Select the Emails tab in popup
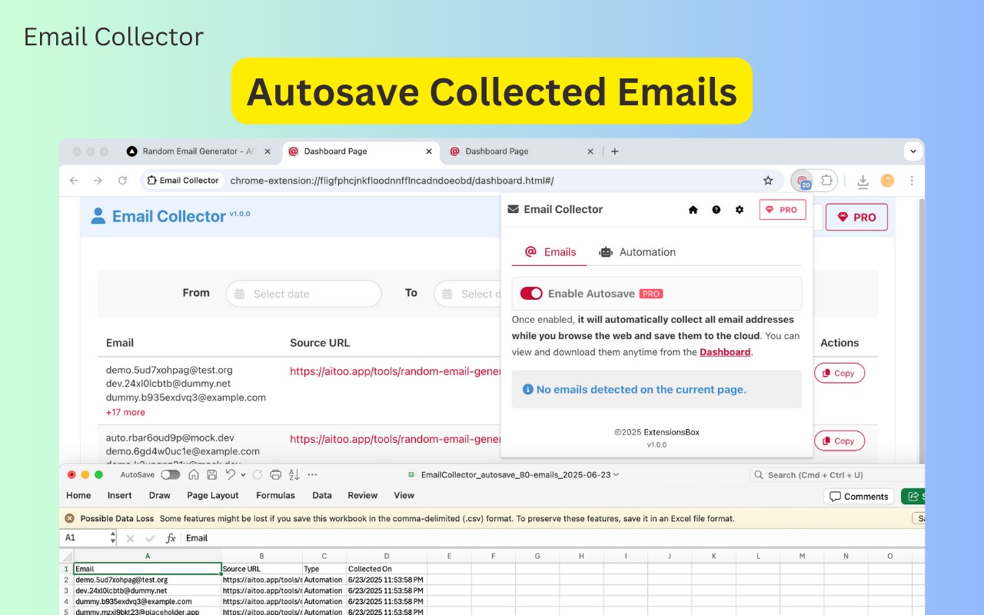 pos(550,252)
